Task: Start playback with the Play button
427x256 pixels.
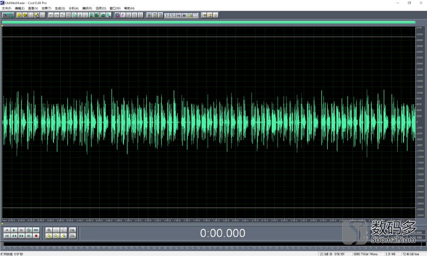Action: click(x=14, y=230)
